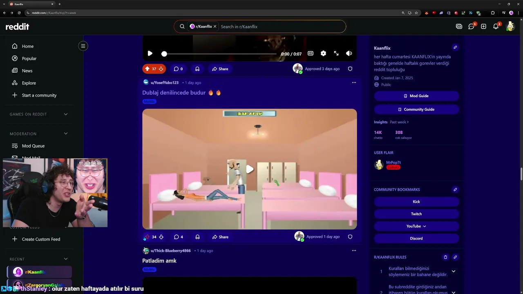
Task: Play the top video
Action: click(150, 53)
